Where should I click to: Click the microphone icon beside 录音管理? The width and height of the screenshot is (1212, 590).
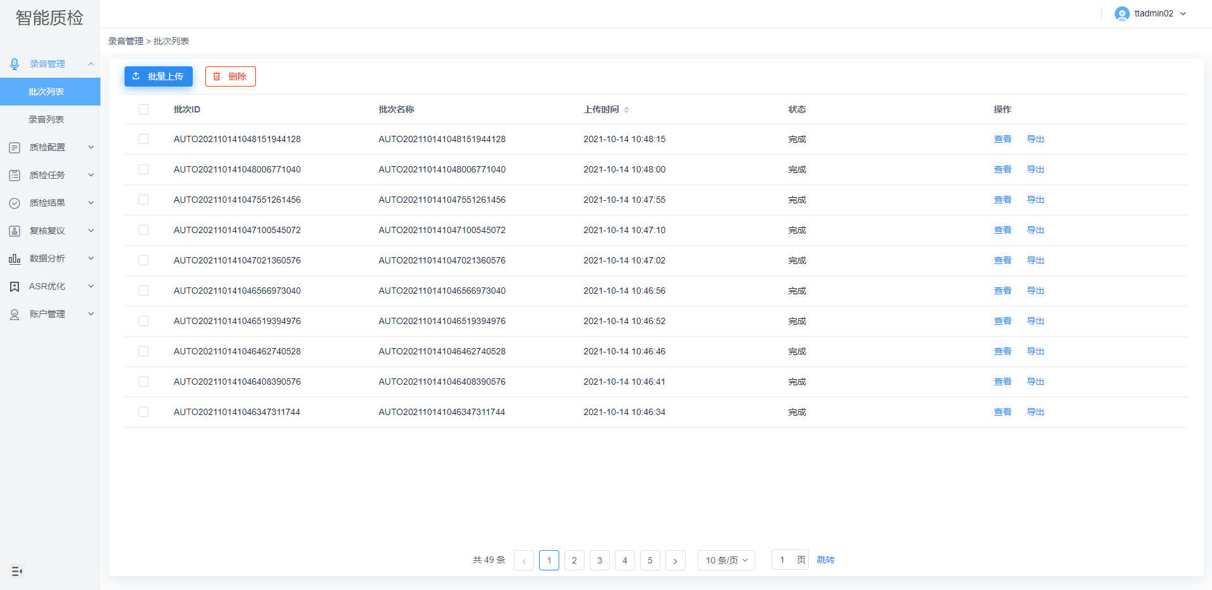coord(15,64)
